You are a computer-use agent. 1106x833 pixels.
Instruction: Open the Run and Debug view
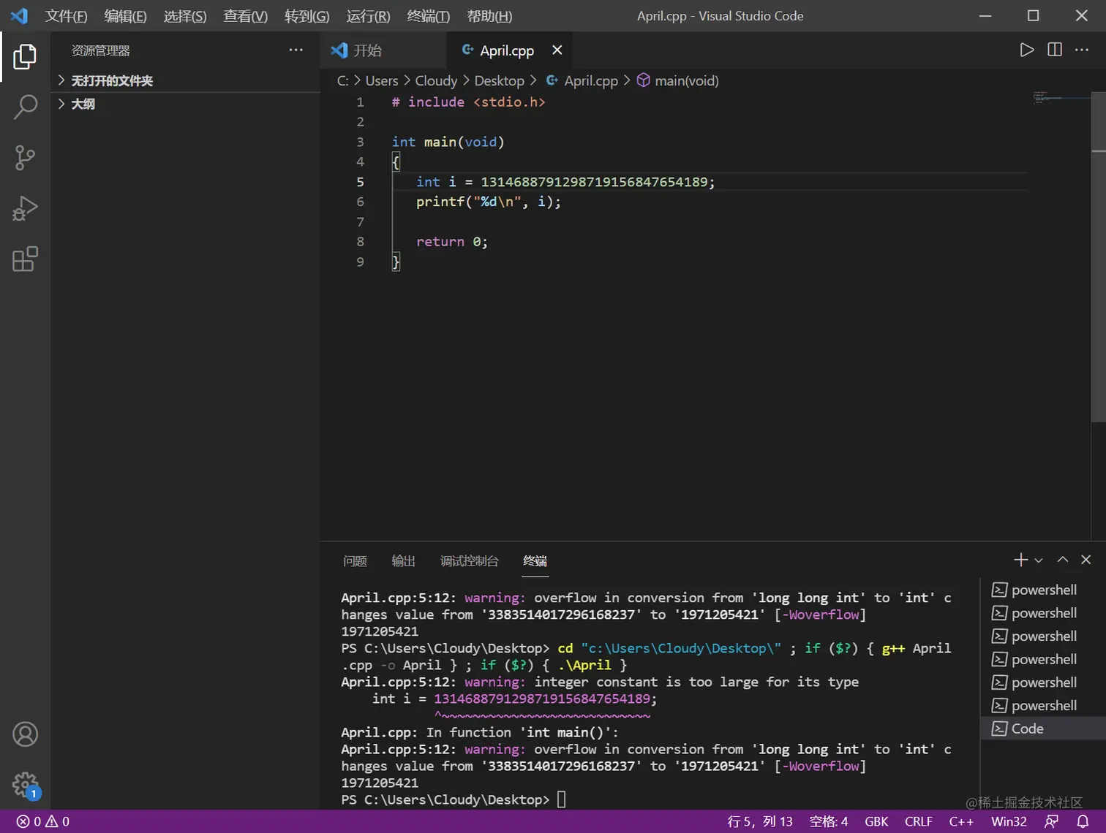(x=25, y=208)
